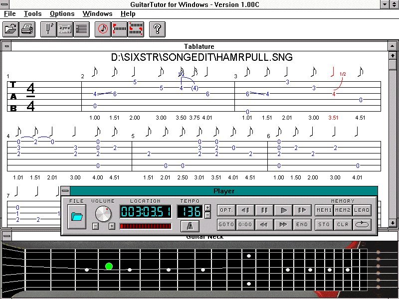
Task: Click the bent note (4) in measure 2
Action: (195, 88)
